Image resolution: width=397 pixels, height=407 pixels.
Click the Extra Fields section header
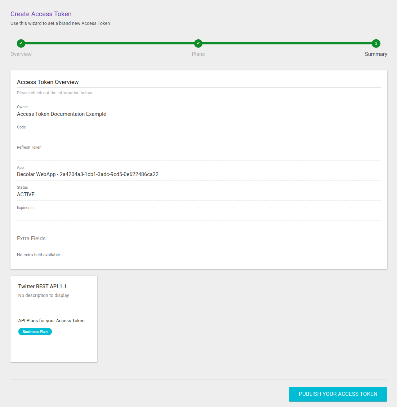coord(31,238)
